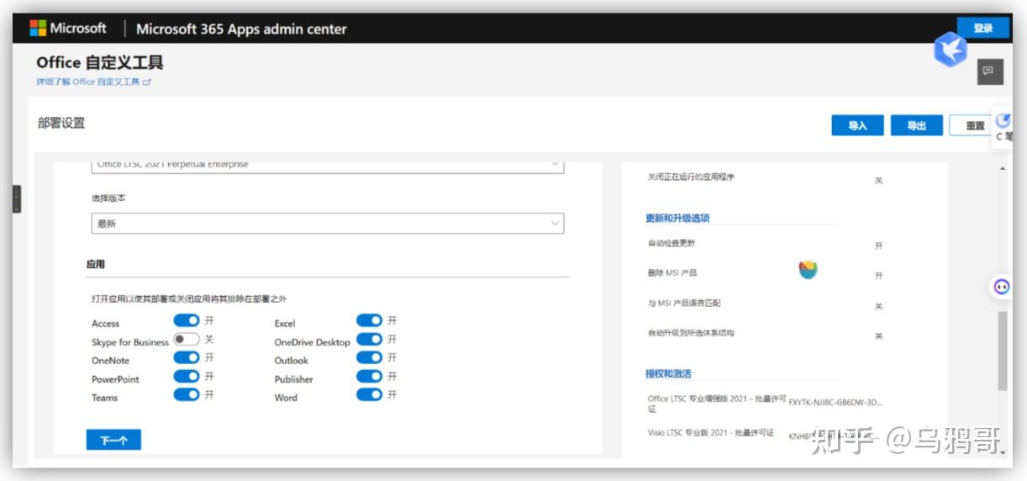Screen dimensions: 1027x481
Task: Turn off the Access app toggle
Action: 187,320
